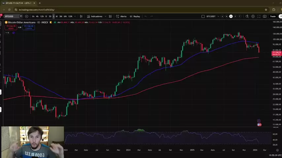Take a chart snapshot with camera icon

pos(264,16)
